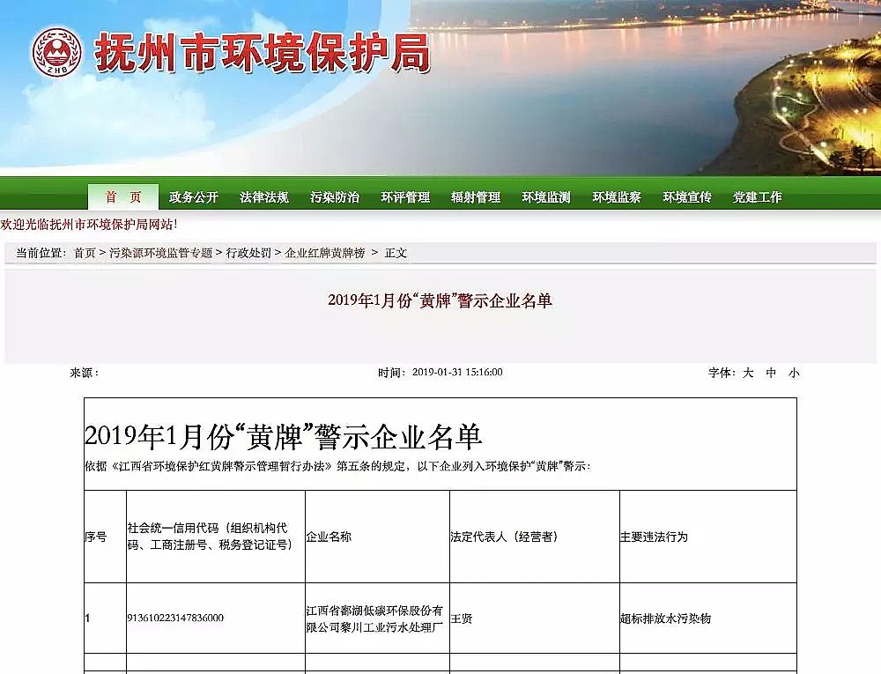Open the 党建工作 navigation menu
This screenshot has height=674, width=881.
[756, 196]
